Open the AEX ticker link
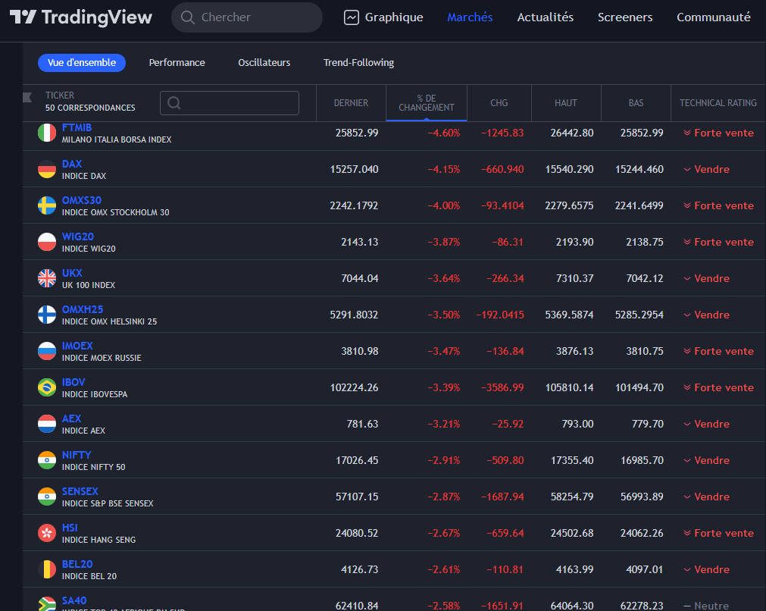Viewport: 766px width, 611px height. [x=71, y=419]
